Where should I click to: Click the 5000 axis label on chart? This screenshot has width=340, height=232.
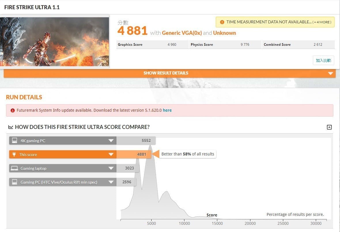point(151,223)
